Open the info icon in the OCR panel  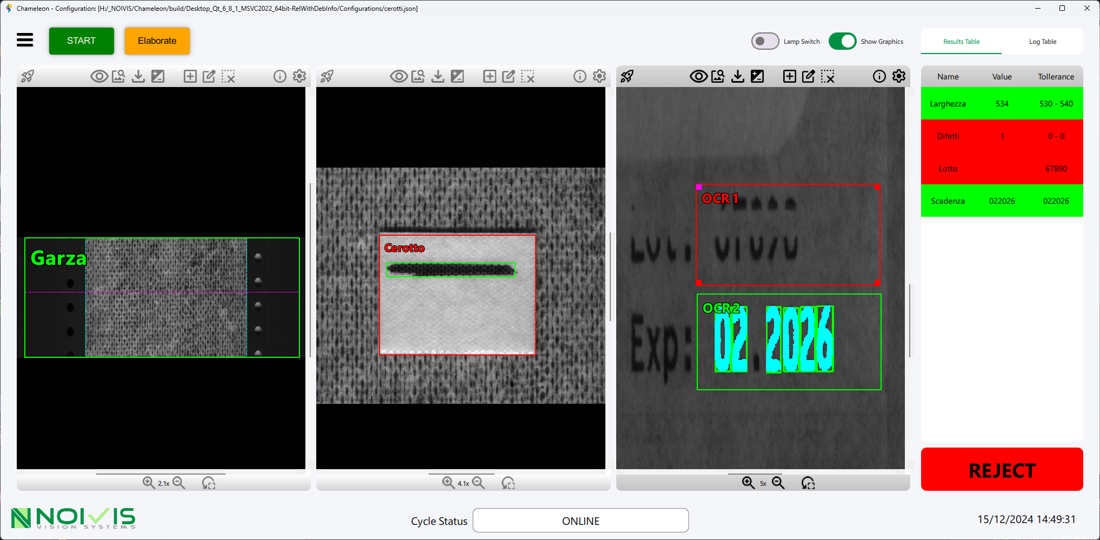click(879, 76)
